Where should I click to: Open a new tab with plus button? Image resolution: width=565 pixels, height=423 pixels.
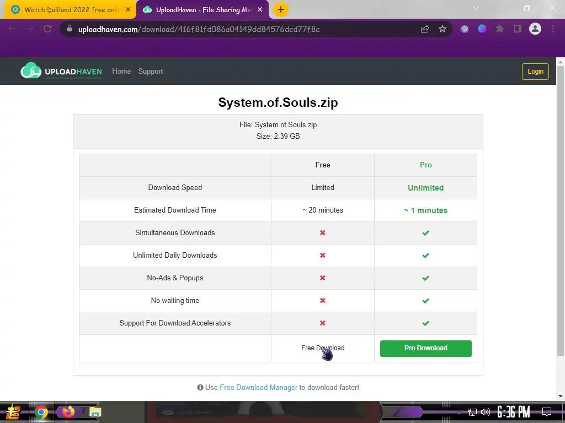[281, 9]
